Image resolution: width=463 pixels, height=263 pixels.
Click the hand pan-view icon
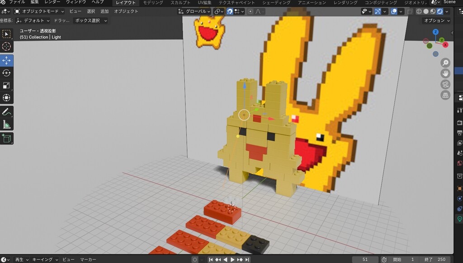[445, 74]
